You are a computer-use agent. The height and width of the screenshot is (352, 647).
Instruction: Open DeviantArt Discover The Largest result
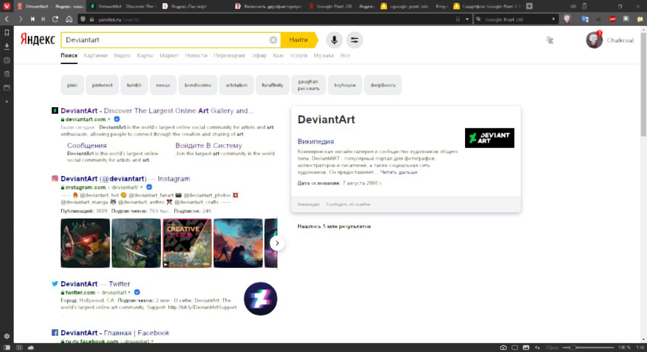[157, 111]
